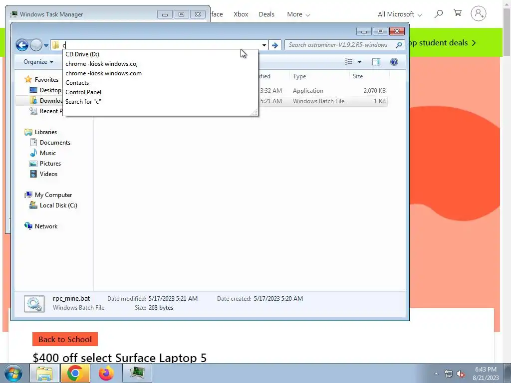This screenshot has height=383, width=511.
Task: Open the recent pages dropdown arrow
Action: click(46, 45)
